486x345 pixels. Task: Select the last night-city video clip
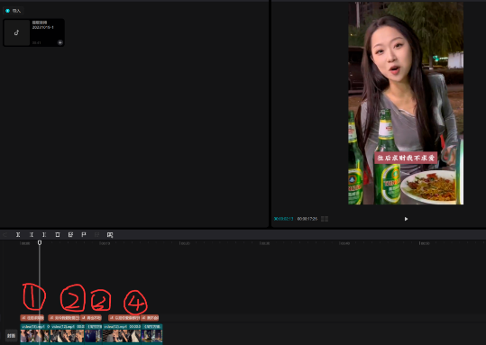pos(151,334)
